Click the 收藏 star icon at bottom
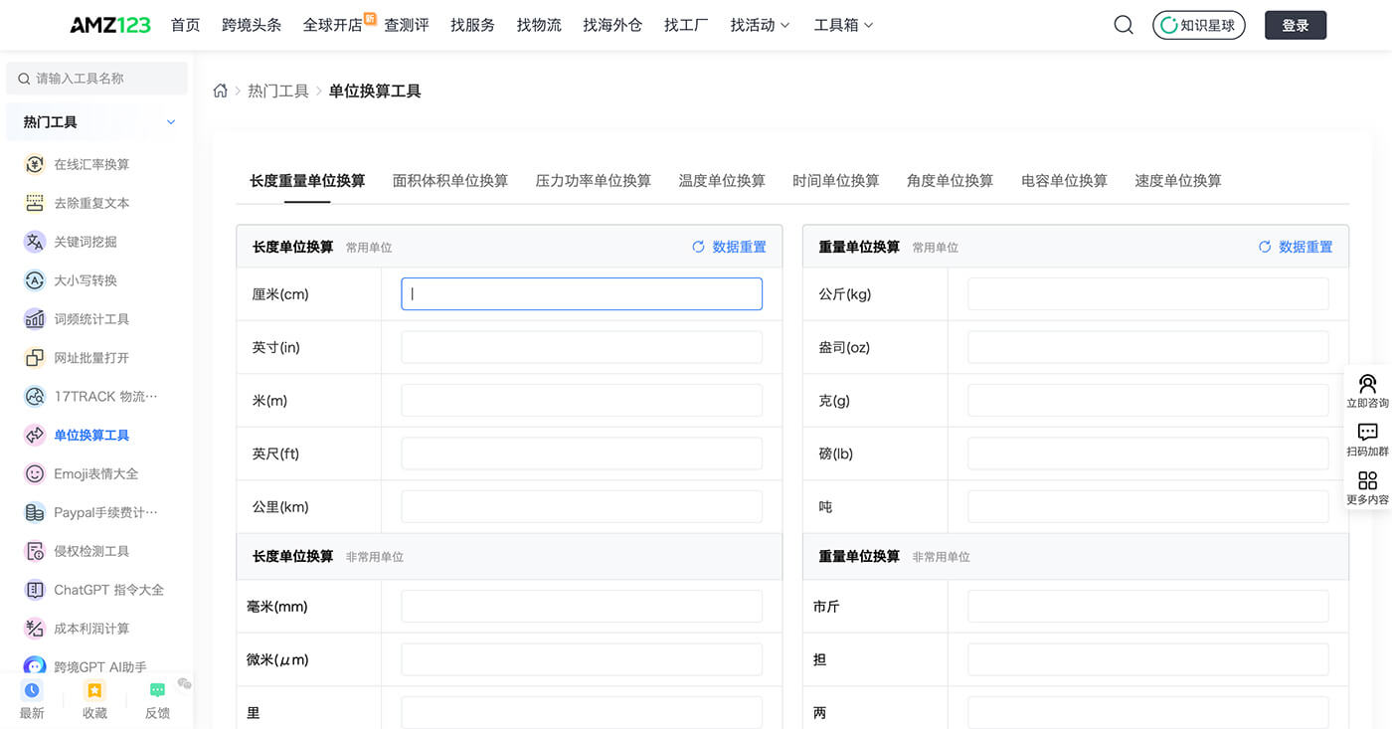Viewport: 1392px width, 729px height. (x=94, y=690)
